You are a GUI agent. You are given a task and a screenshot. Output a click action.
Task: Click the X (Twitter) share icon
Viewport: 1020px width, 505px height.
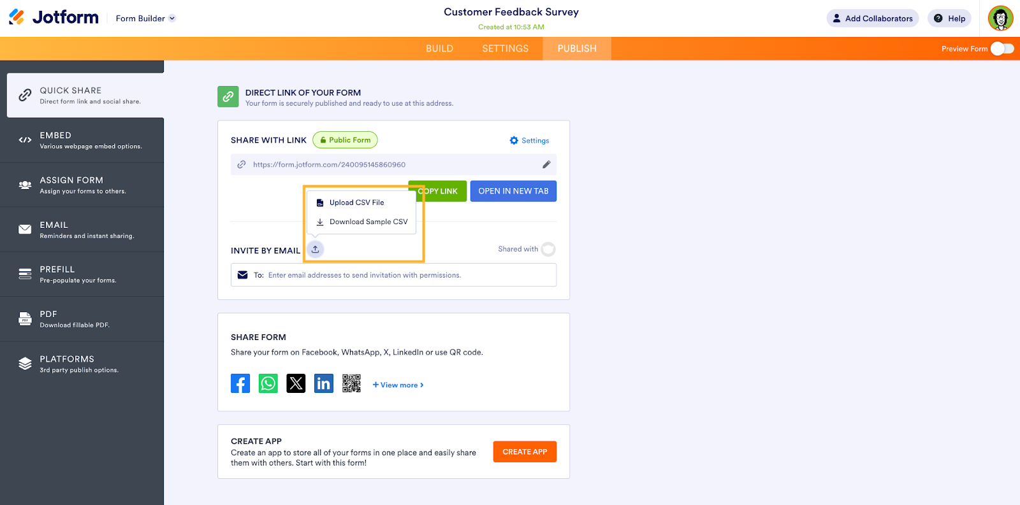click(x=296, y=383)
